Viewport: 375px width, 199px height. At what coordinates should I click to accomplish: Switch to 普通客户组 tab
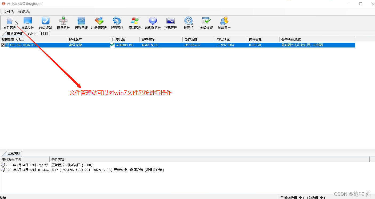click(15, 34)
